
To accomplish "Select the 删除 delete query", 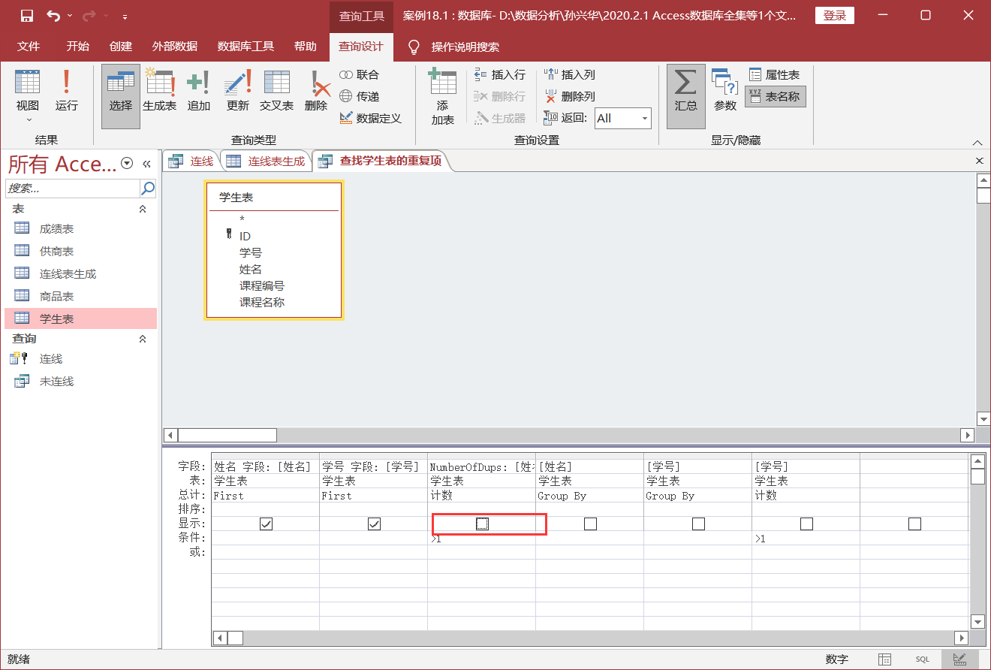I will (x=316, y=90).
